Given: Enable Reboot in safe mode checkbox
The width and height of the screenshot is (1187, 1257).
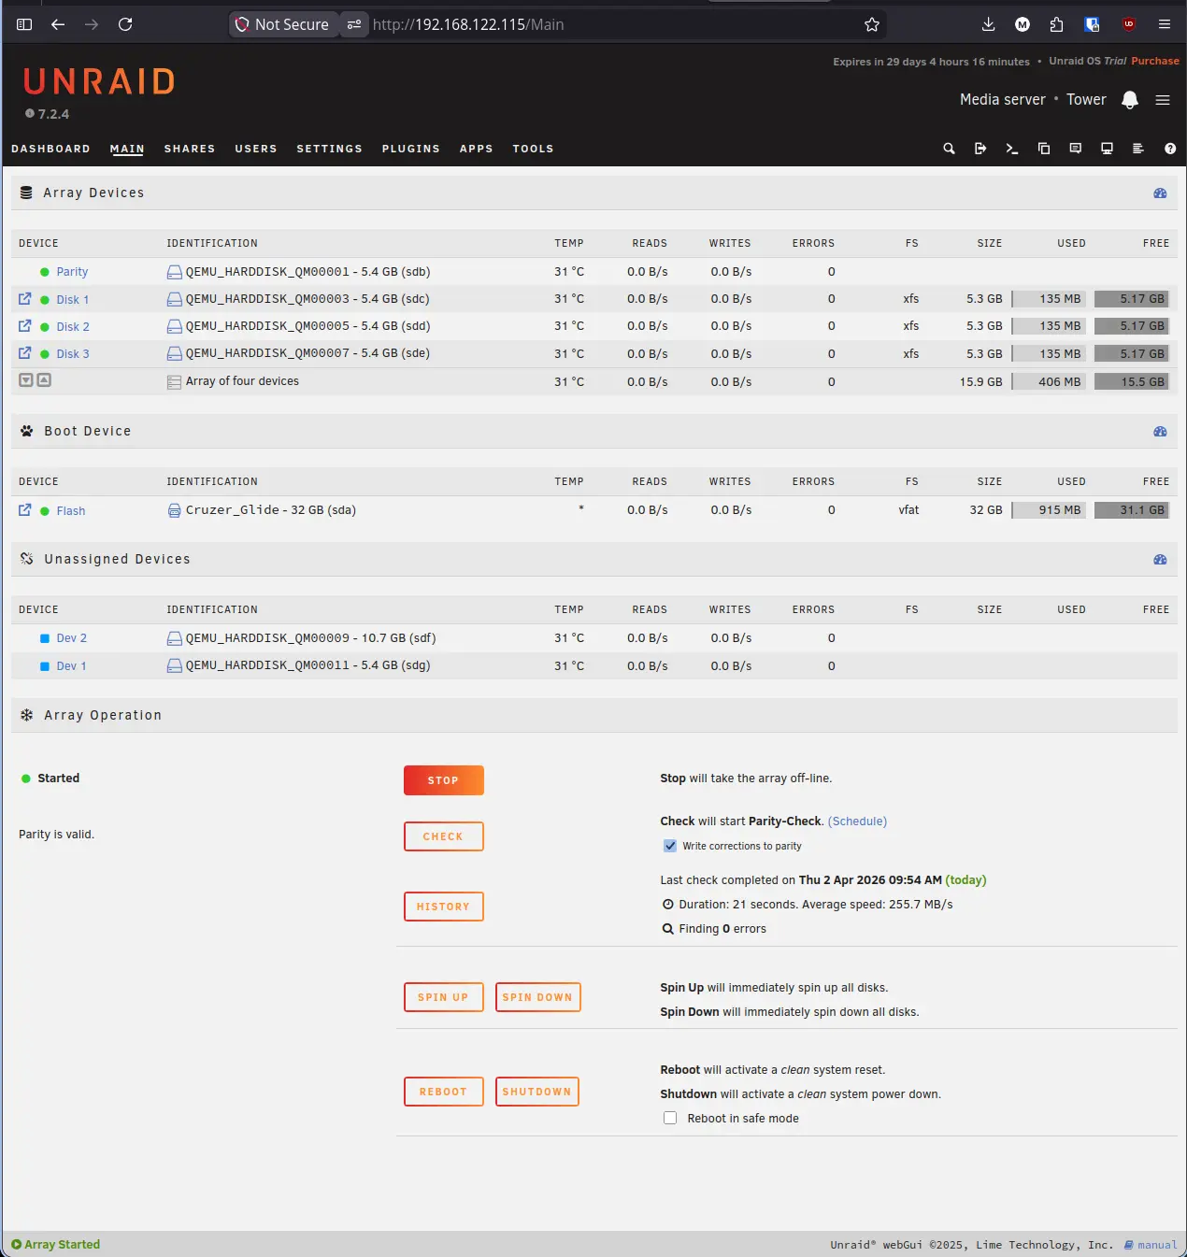Looking at the screenshot, I should [670, 1118].
